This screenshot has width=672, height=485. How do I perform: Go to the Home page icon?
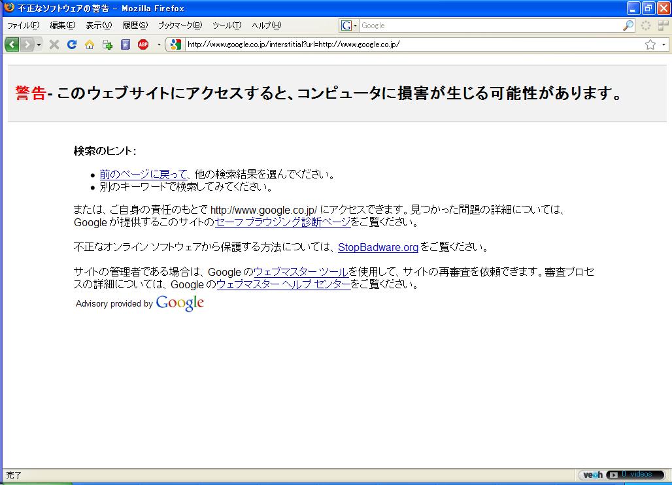pyautogui.click(x=89, y=44)
